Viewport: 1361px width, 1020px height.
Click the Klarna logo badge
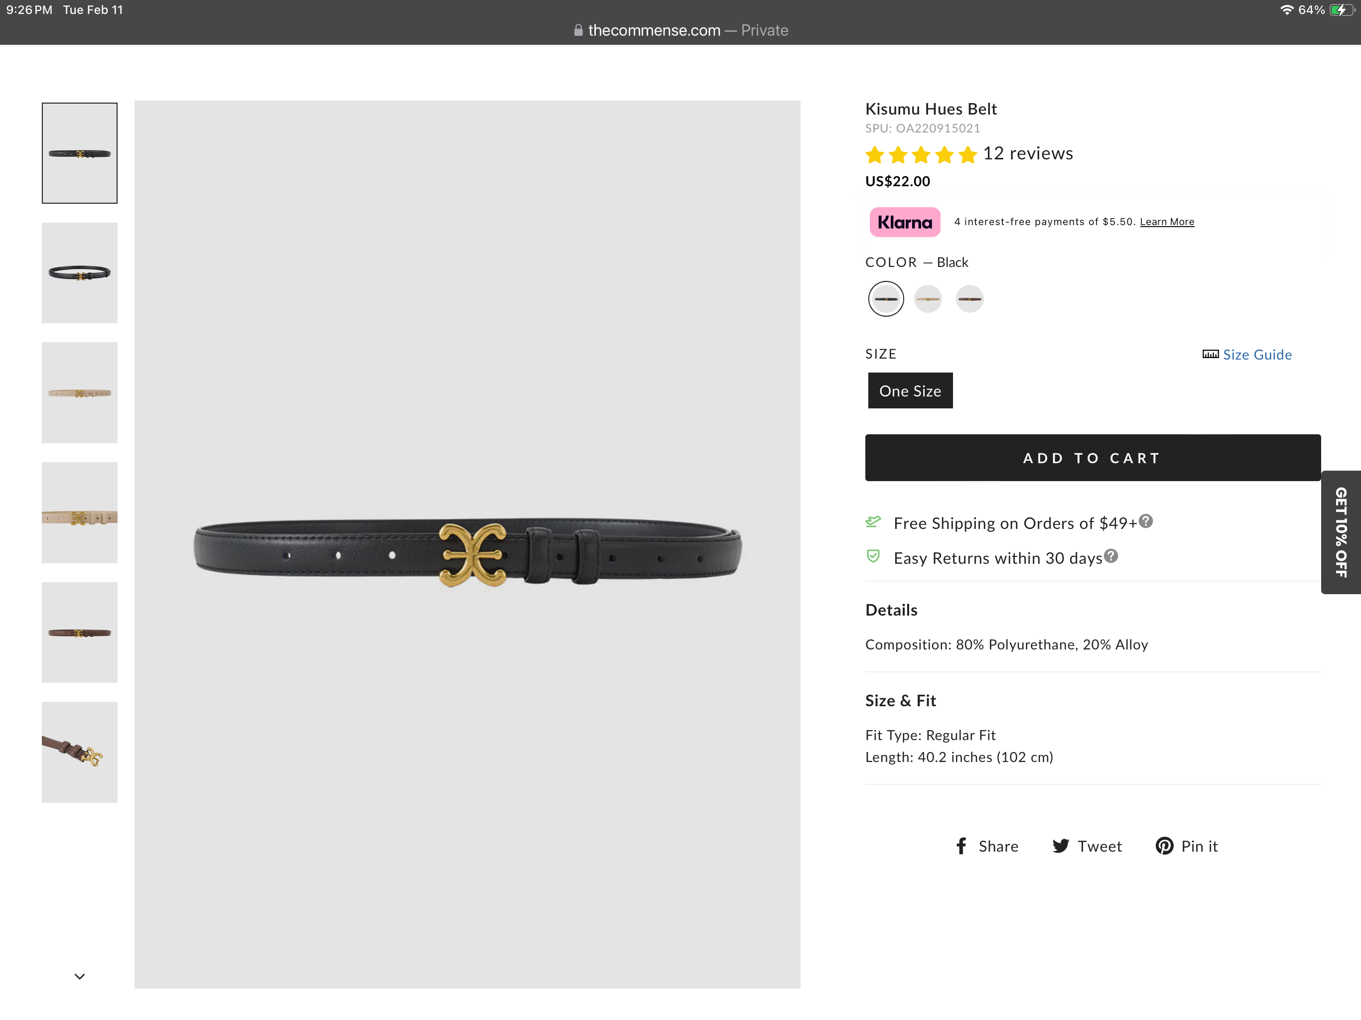(x=905, y=222)
